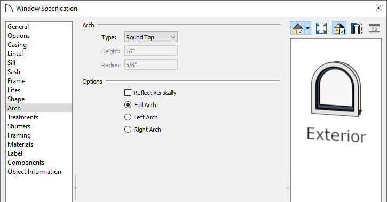Enable the Reflect Vertically checkbox
Viewport: 387px width, 202px height.
click(x=128, y=93)
